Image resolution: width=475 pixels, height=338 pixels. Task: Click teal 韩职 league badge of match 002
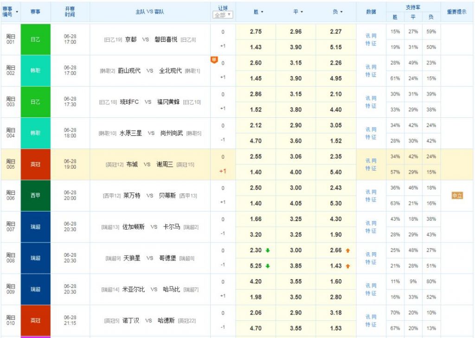point(35,70)
